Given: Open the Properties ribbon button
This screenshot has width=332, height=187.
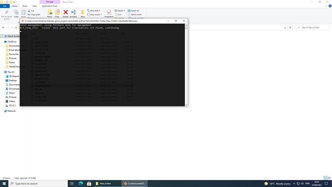Looking at the screenshot, I should click(x=109, y=13).
